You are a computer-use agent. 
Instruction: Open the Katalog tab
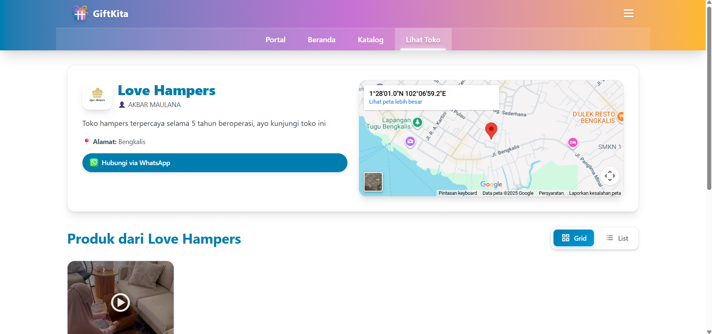(370, 40)
